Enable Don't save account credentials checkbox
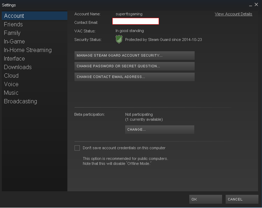Screen dimensions: 262x208 tap(77, 148)
